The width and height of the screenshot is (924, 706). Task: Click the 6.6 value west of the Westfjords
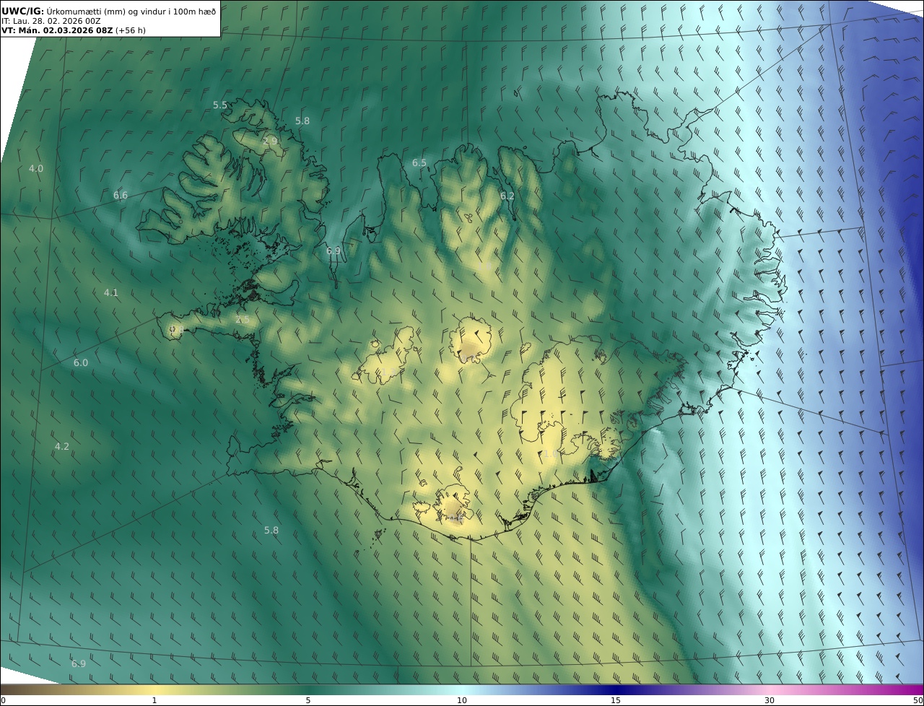click(121, 196)
